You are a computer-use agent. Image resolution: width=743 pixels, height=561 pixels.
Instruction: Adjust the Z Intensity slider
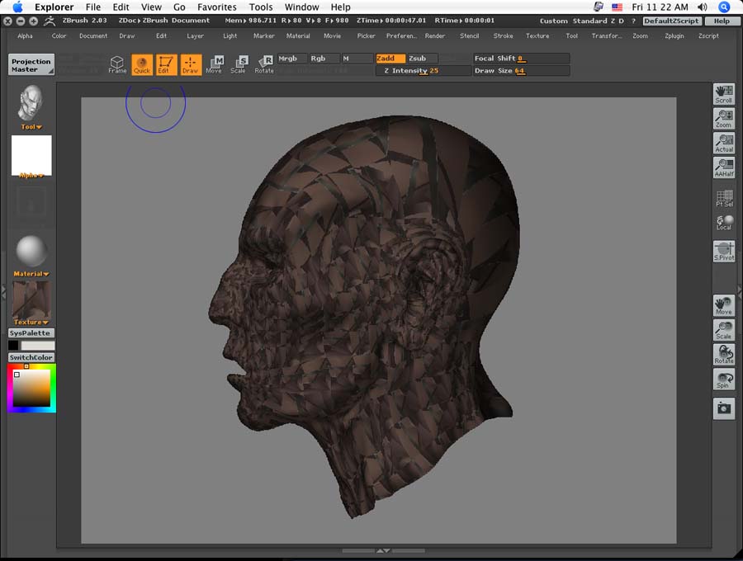click(x=424, y=71)
